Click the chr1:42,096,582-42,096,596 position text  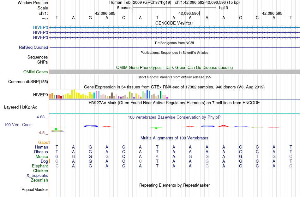pos(207,3)
